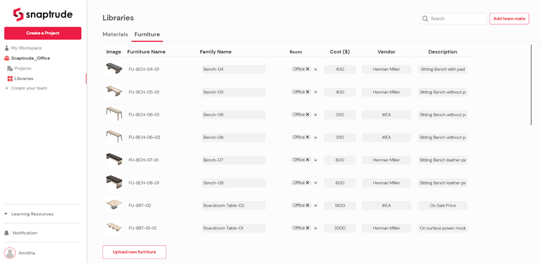541x263 pixels.
Task: Add a room to FU-BCH-07-01 with the plus
Action: [x=316, y=160]
